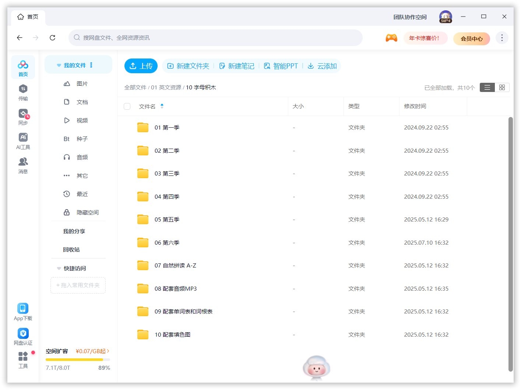Screen dimensions: 521x390
Task: Collapse the 快捷访问 section
Action: (x=59, y=268)
